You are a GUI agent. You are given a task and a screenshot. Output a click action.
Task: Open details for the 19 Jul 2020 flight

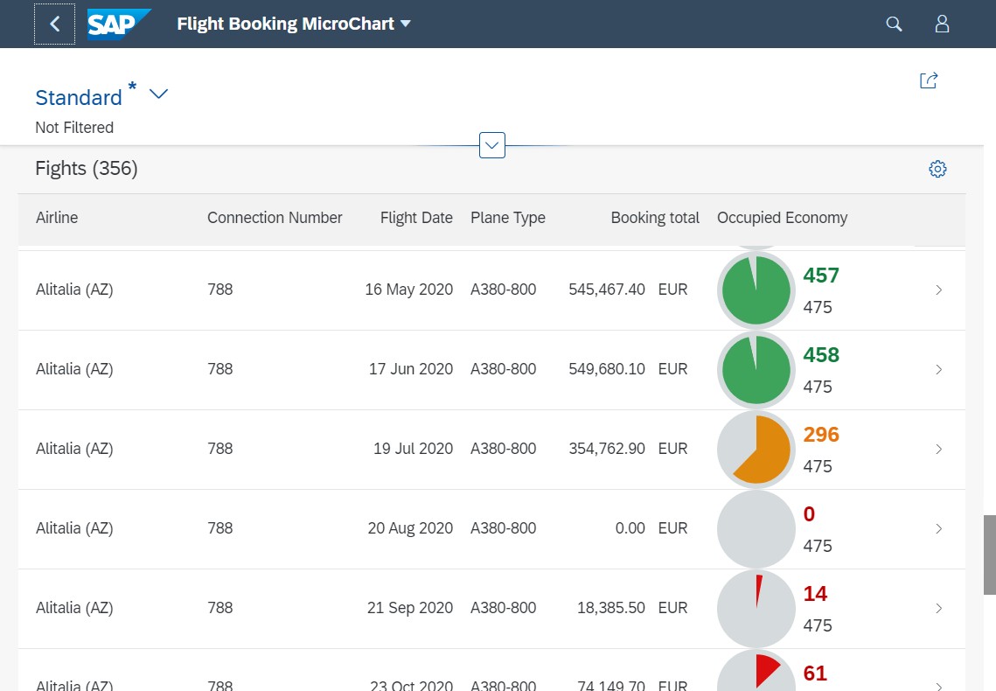coord(938,449)
